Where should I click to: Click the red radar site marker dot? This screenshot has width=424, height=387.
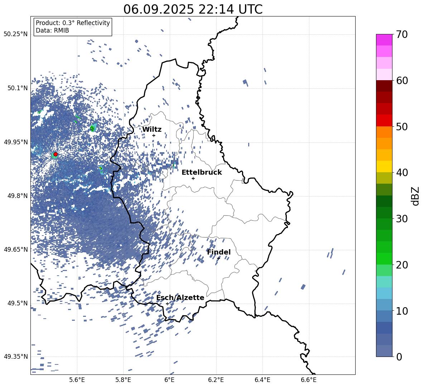coord(56,154)
